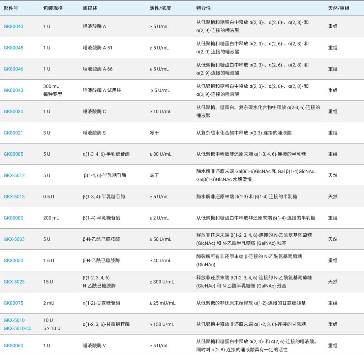This screenshot has height=356, width=364.
Task: Open part number link GK80085
Action: pyautogui.click(x=13, y=154)
